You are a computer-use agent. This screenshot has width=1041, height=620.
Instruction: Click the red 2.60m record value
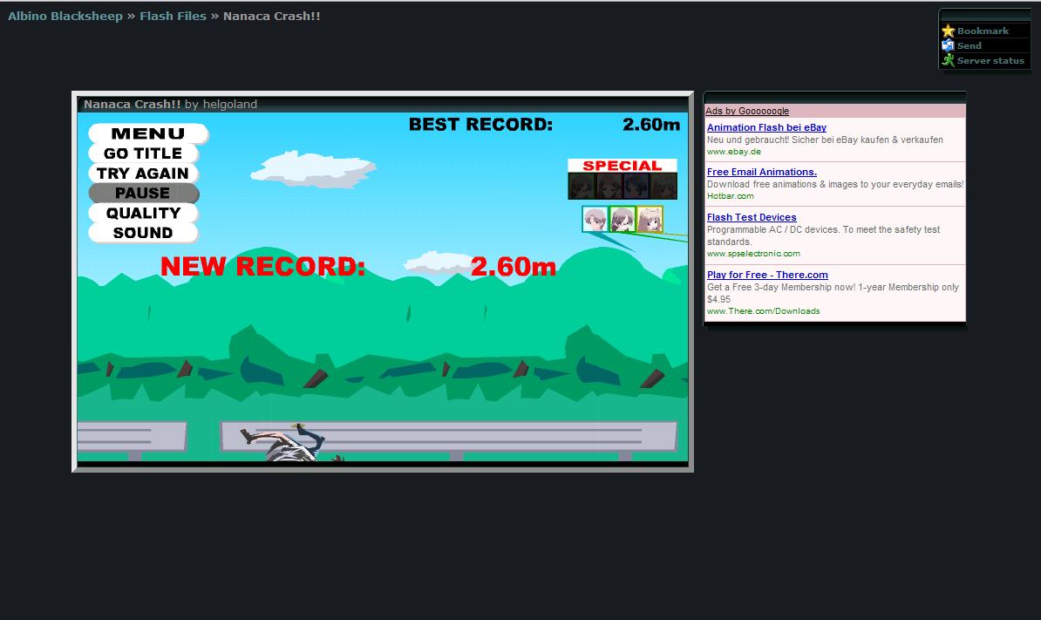coord(514,266)
